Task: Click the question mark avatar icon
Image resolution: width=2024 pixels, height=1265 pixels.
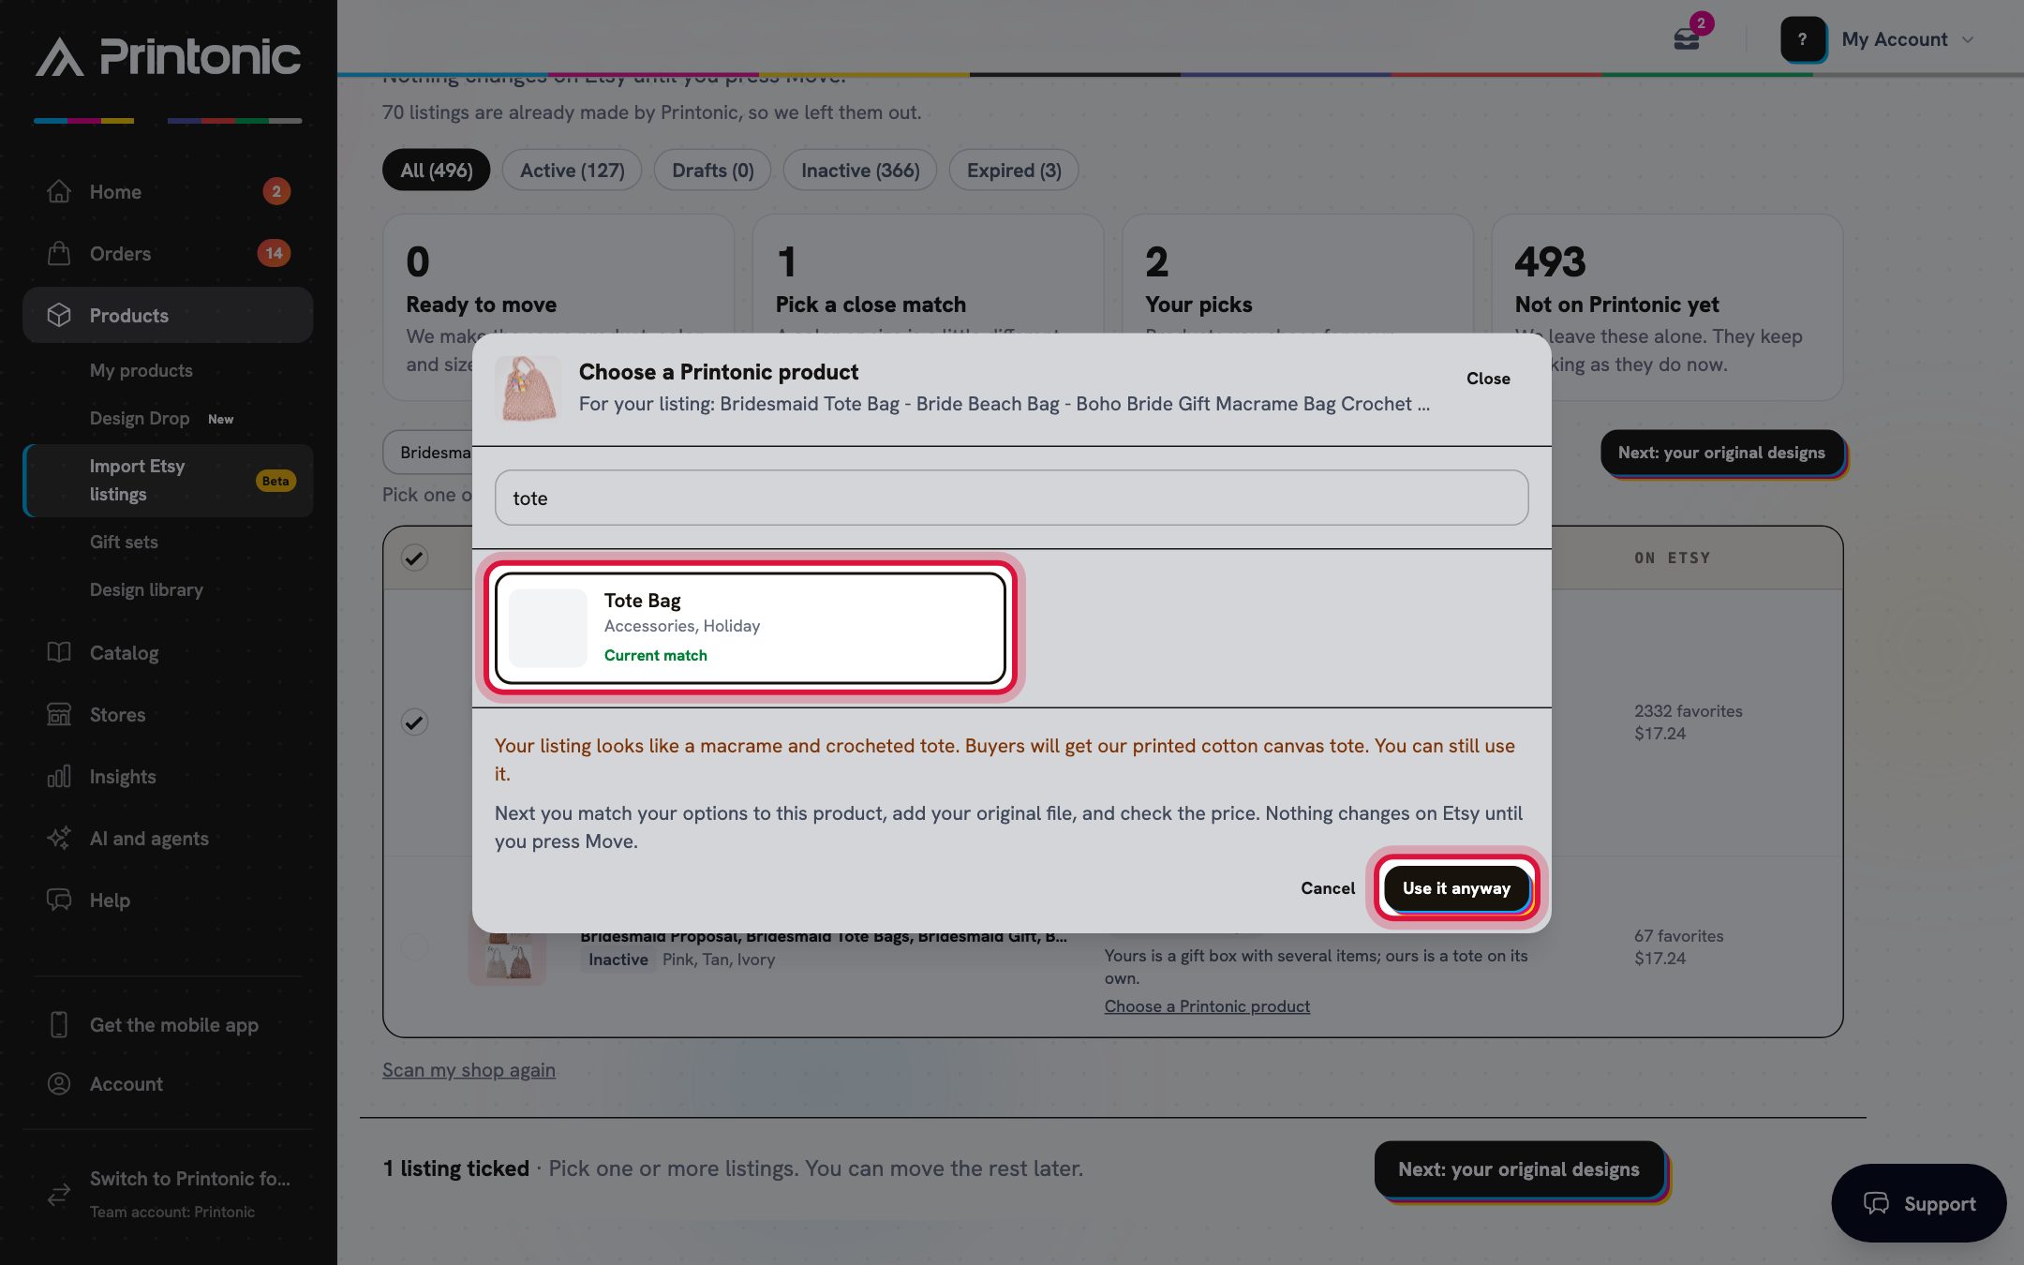Action: coord(1803,39)
